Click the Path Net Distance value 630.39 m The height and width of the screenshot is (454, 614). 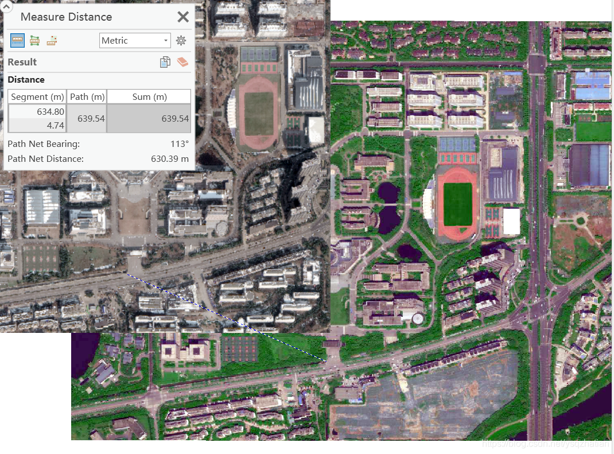click(170, 158)
